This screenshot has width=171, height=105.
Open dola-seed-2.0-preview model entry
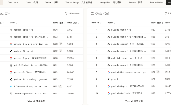tap(27, 86)
